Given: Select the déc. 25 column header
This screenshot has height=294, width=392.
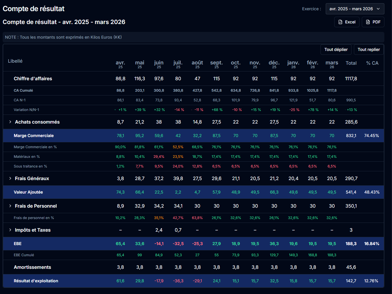Looking at the screenshot, I should (274, 64).
